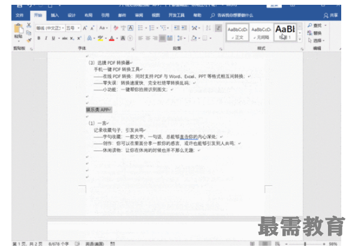Toggle show paragraph marks button

[x=218, y=28]
